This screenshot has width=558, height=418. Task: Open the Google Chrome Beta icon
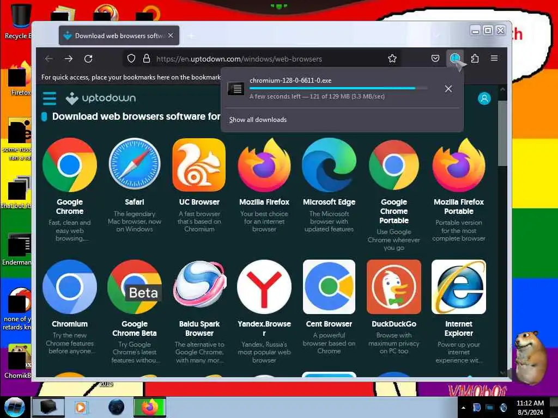click(135, 287)
